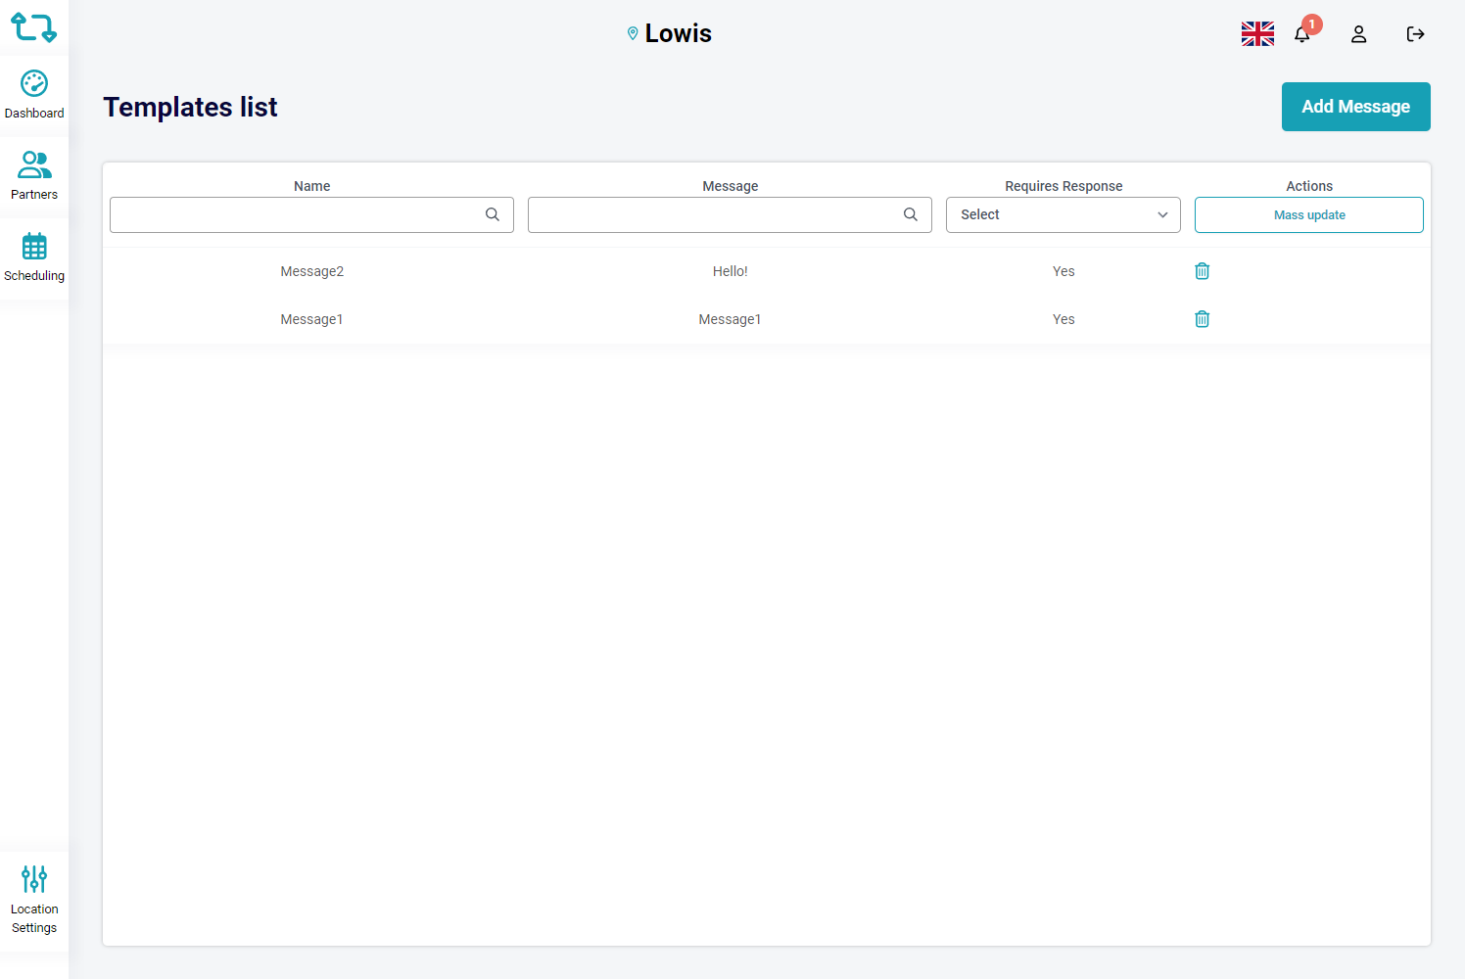Delete the Message2 template with trash icon
The height and width of the screenshot is (979, 1465).
coord(1202,271)
